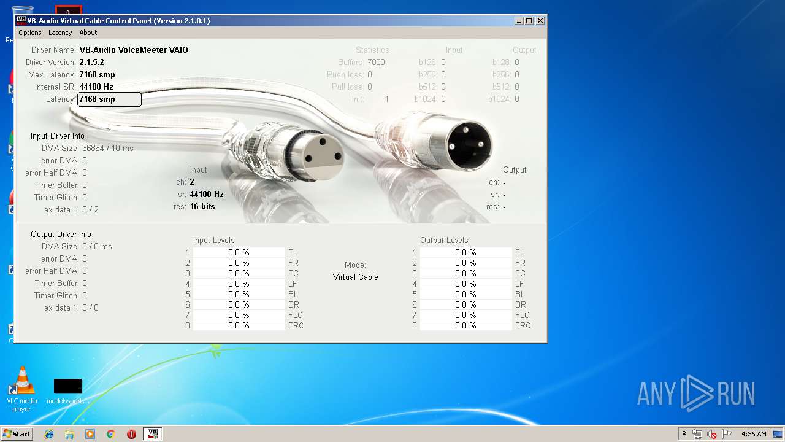
Task: Open the About menu
Action: 88,33
